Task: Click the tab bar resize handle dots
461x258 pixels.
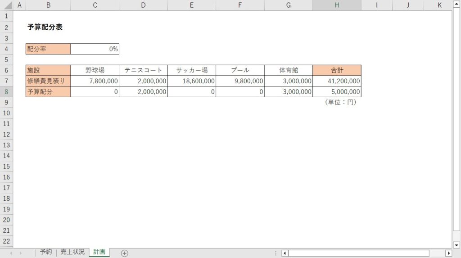Action: click(x=276, y=253)
